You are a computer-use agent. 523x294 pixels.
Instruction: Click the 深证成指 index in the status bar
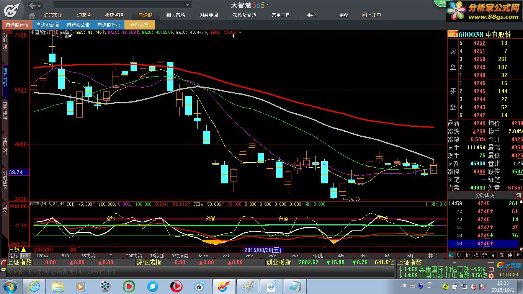click(149, 263)
